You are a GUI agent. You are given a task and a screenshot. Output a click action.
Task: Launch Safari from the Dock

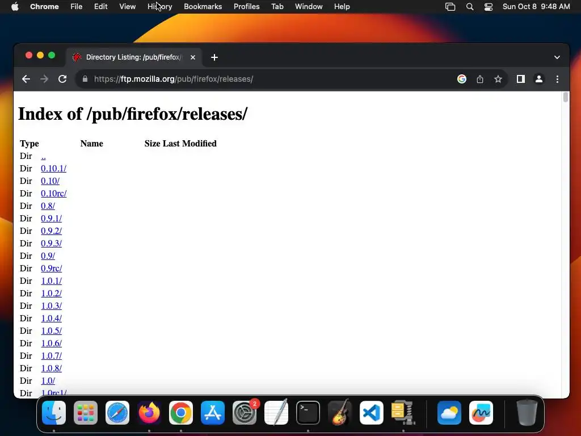pyautogui.click(x=117, y=413)
